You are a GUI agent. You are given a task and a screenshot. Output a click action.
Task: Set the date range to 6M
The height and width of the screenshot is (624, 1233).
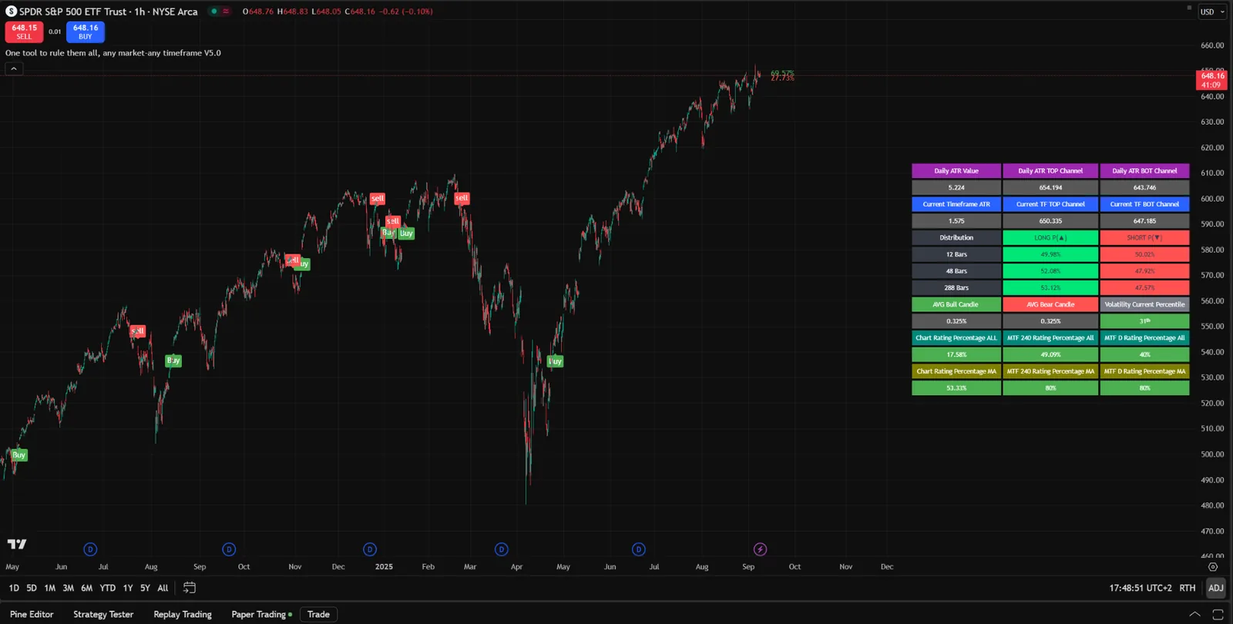pyautogui.click(x=87, y=588)
